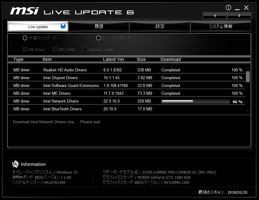Click the scroll down arrow of driver list
The height and width of the screenshot is (200, 259).
pos(248,111)
